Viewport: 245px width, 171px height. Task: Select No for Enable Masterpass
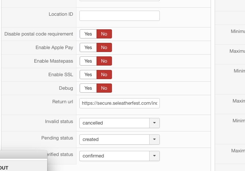tap(104, 61)
